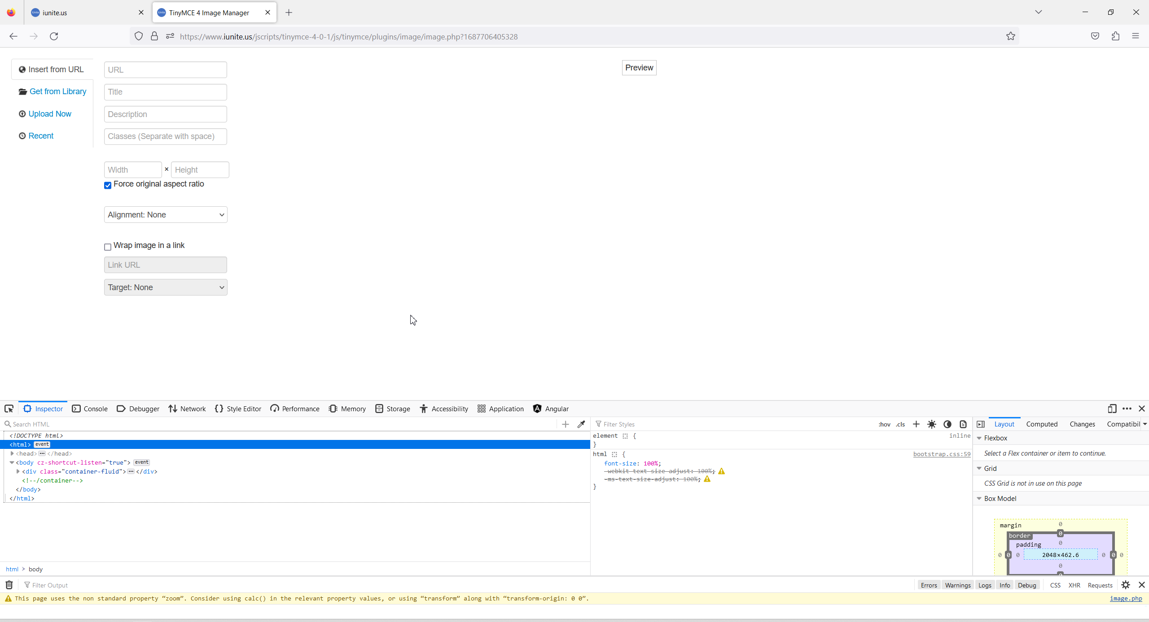The image size is (1149, 622).
Task: Expand the head element node
Action: [x=12, y=453]
